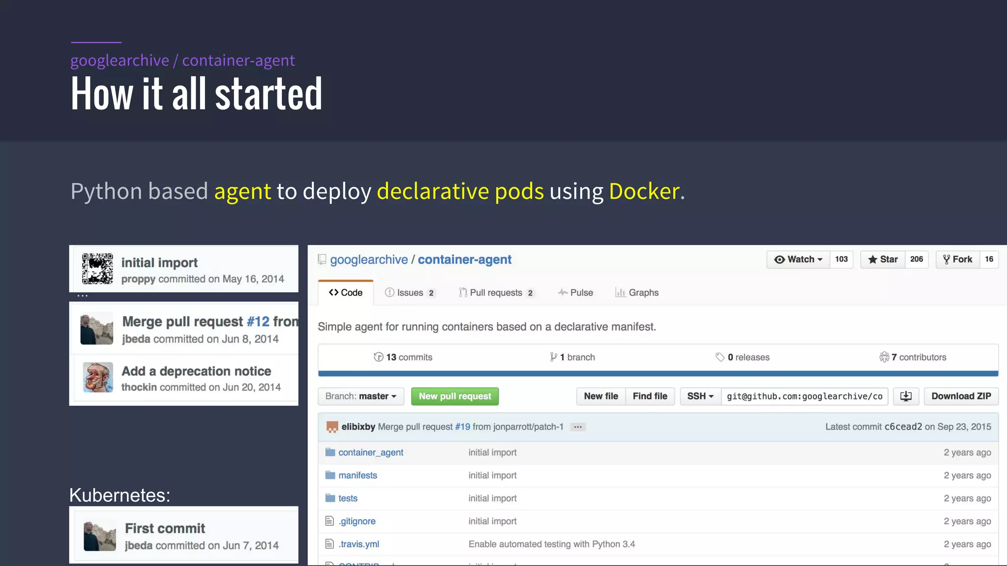The height and width of the screenshot is (566, 1007).
Task: Click the repository book icon beside googlearchive
Action: click(322, 259)
